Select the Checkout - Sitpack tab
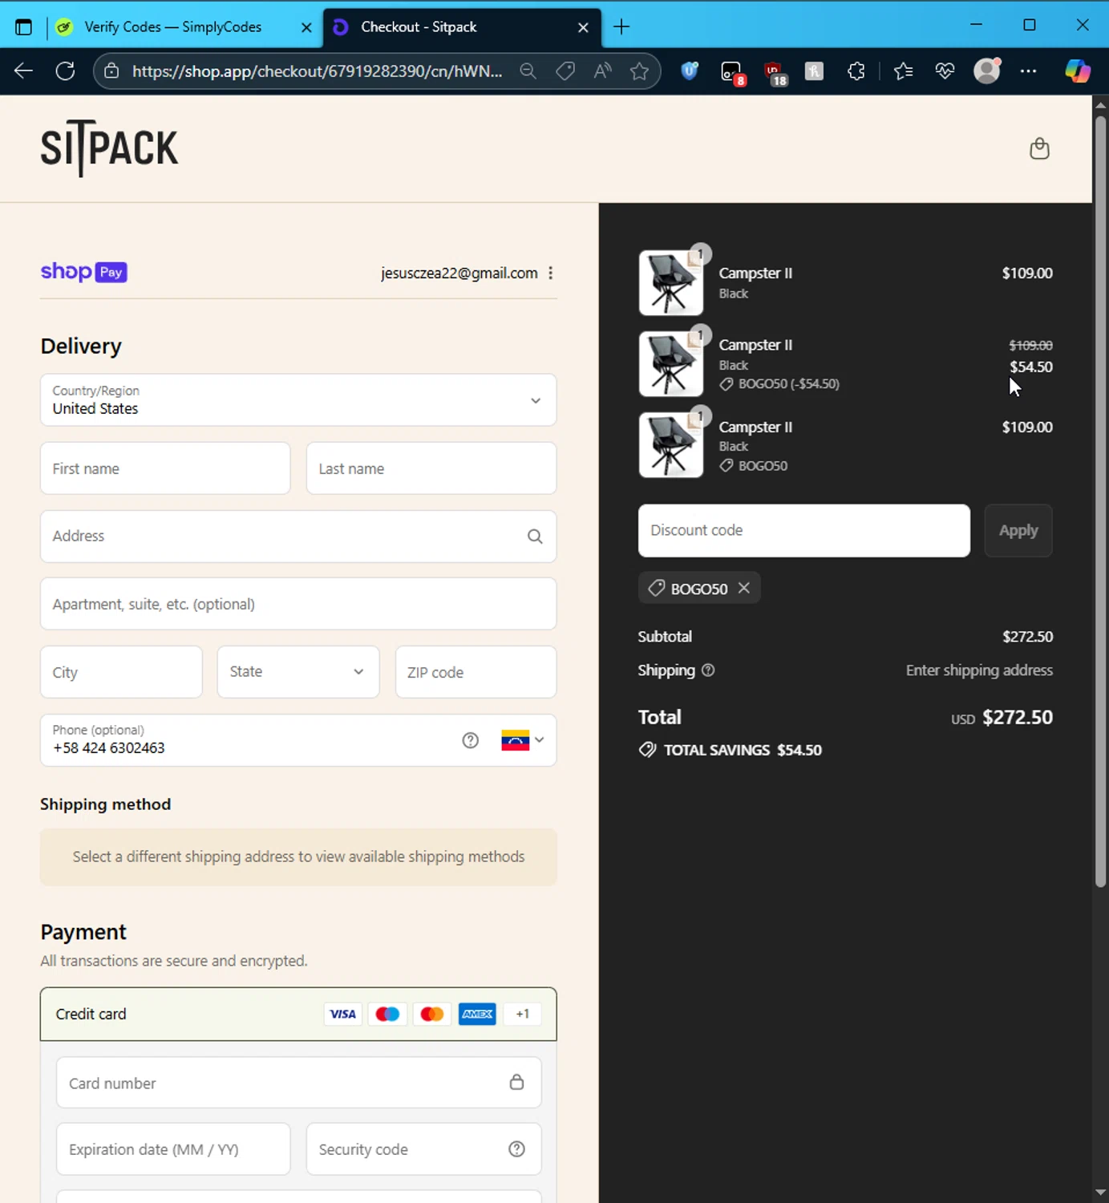The height and width of the screenshot is (1203, 1109). click(x=462, y=27)
